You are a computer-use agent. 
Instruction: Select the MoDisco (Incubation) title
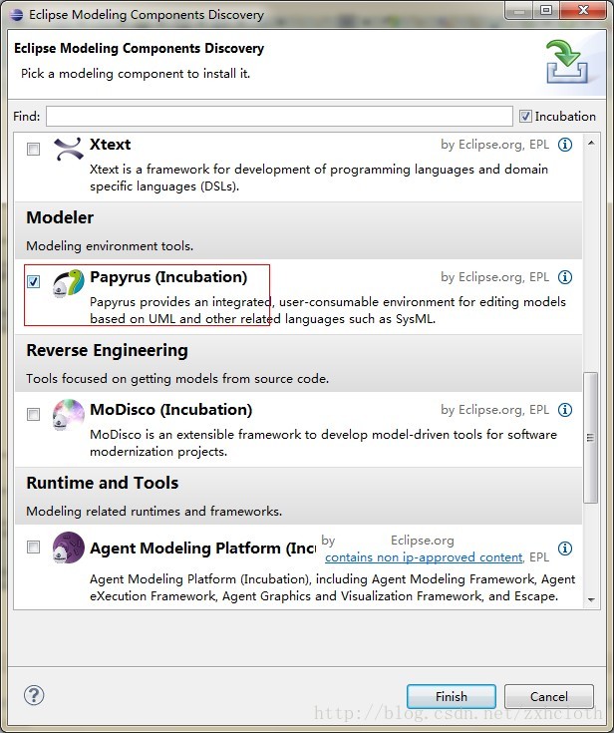[171, 410]
